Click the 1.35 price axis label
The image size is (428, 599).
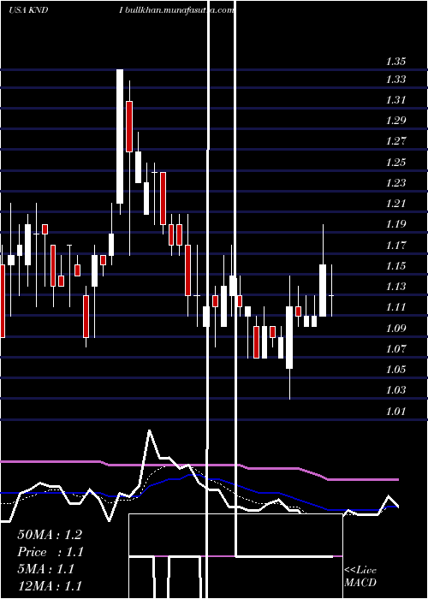tap(395, 62)
